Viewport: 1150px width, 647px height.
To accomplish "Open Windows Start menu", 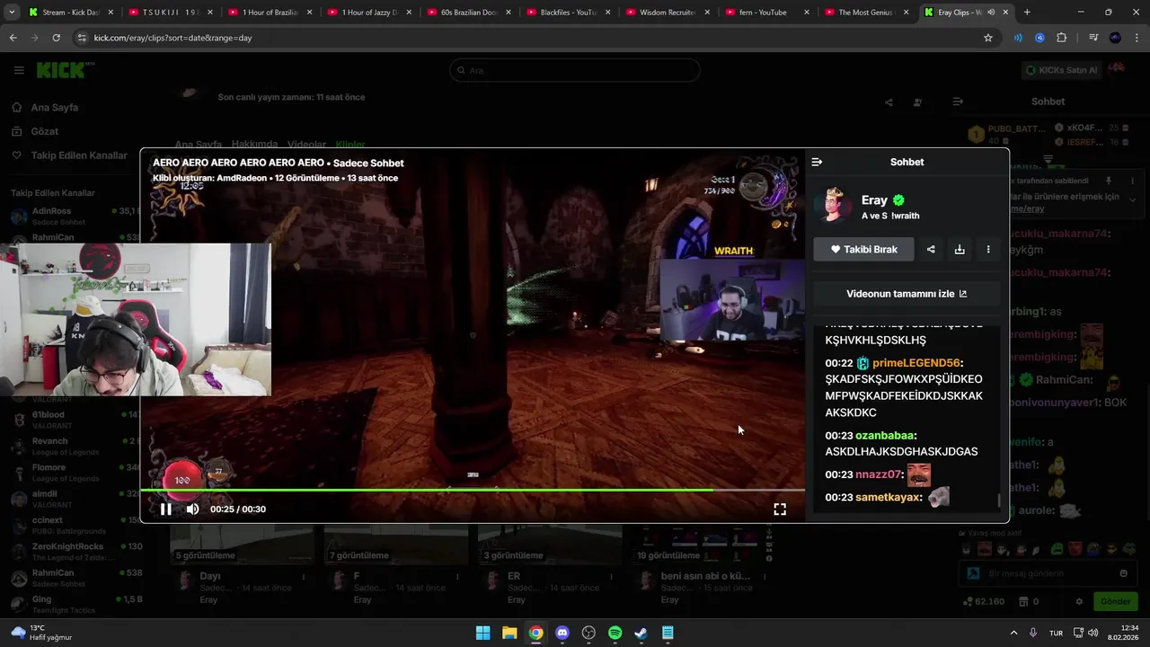I will (482, 633).
